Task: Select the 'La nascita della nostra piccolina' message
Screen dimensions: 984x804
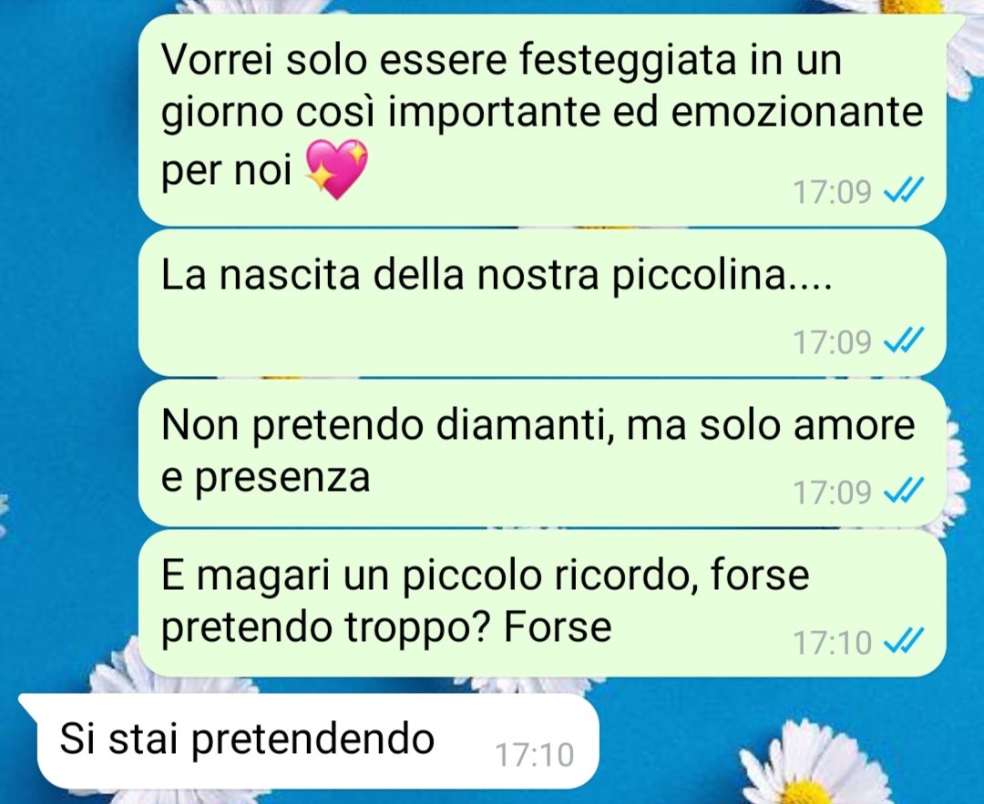Action: [x=542, y=303]
